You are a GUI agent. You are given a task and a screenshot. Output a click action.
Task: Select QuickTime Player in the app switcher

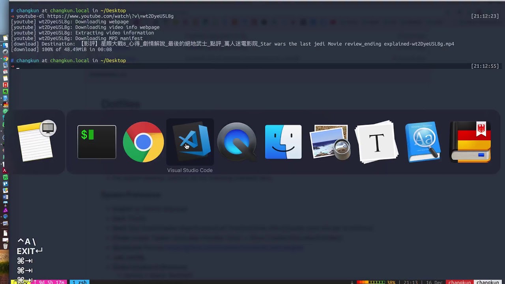[x=237, y=142]
